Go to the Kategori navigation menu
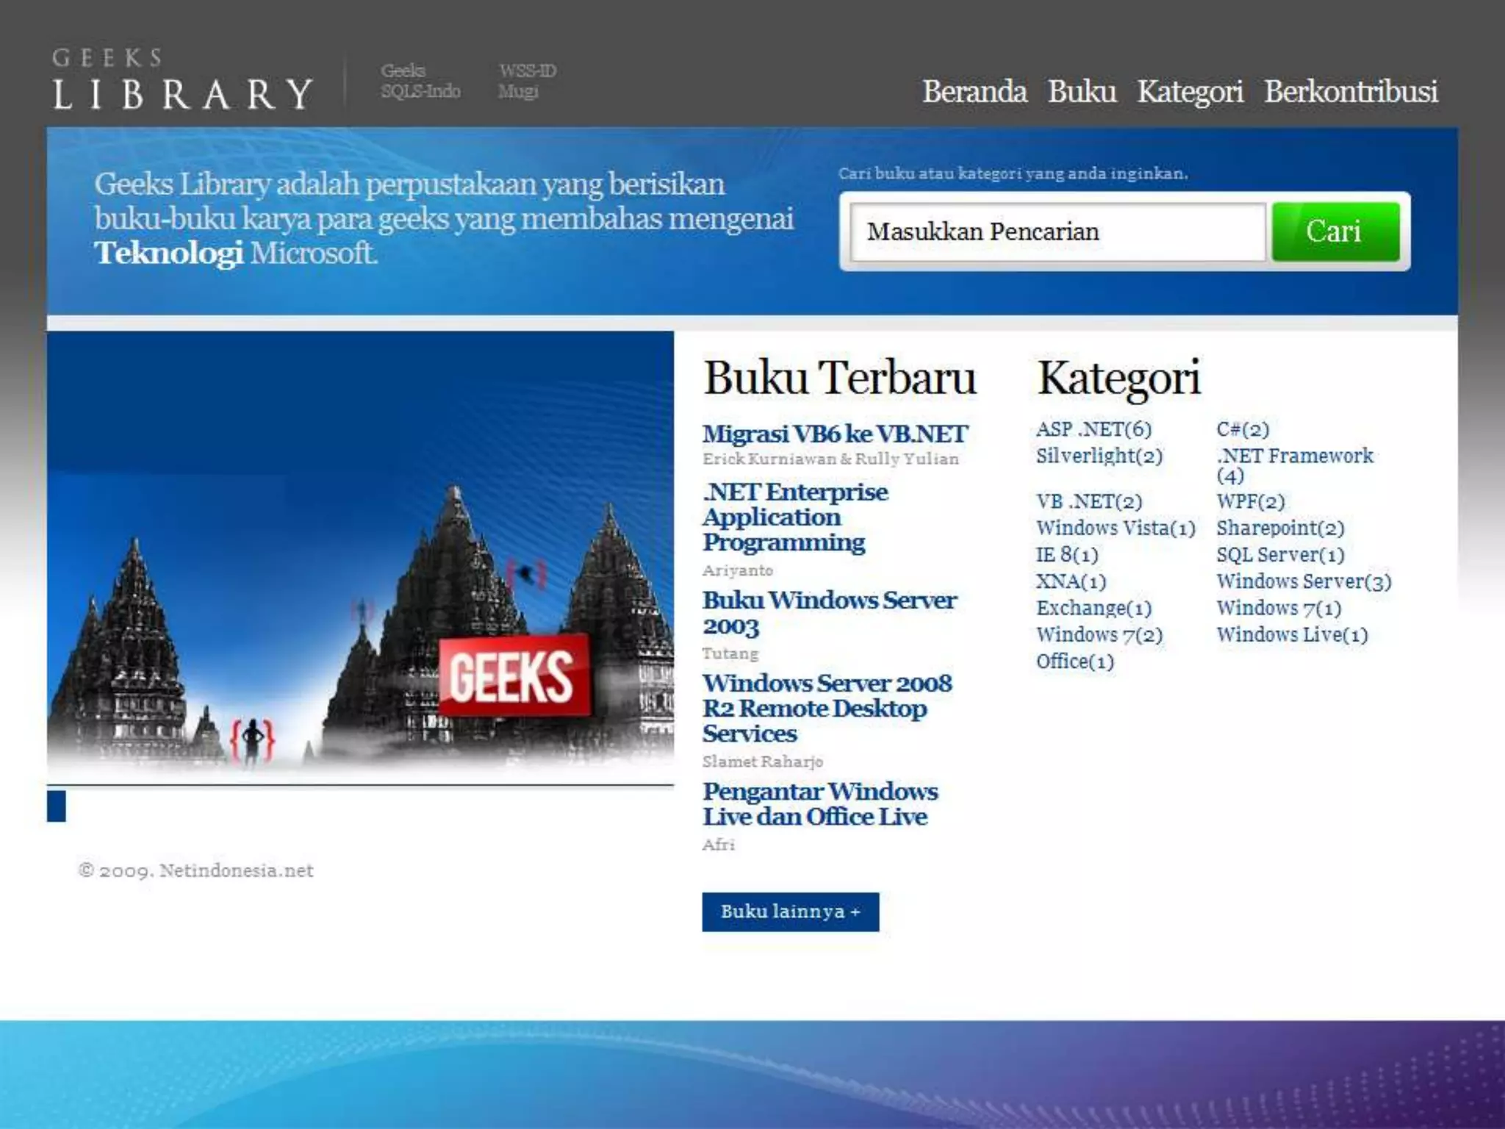The height and width of the screenshot is (1129, 1505). tap(1190, 92)
